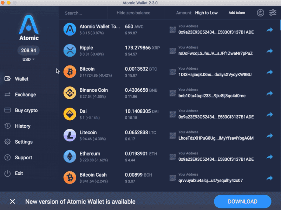Open Support page
This screenshot has width=281, height=210.
(x=18, y=158)
